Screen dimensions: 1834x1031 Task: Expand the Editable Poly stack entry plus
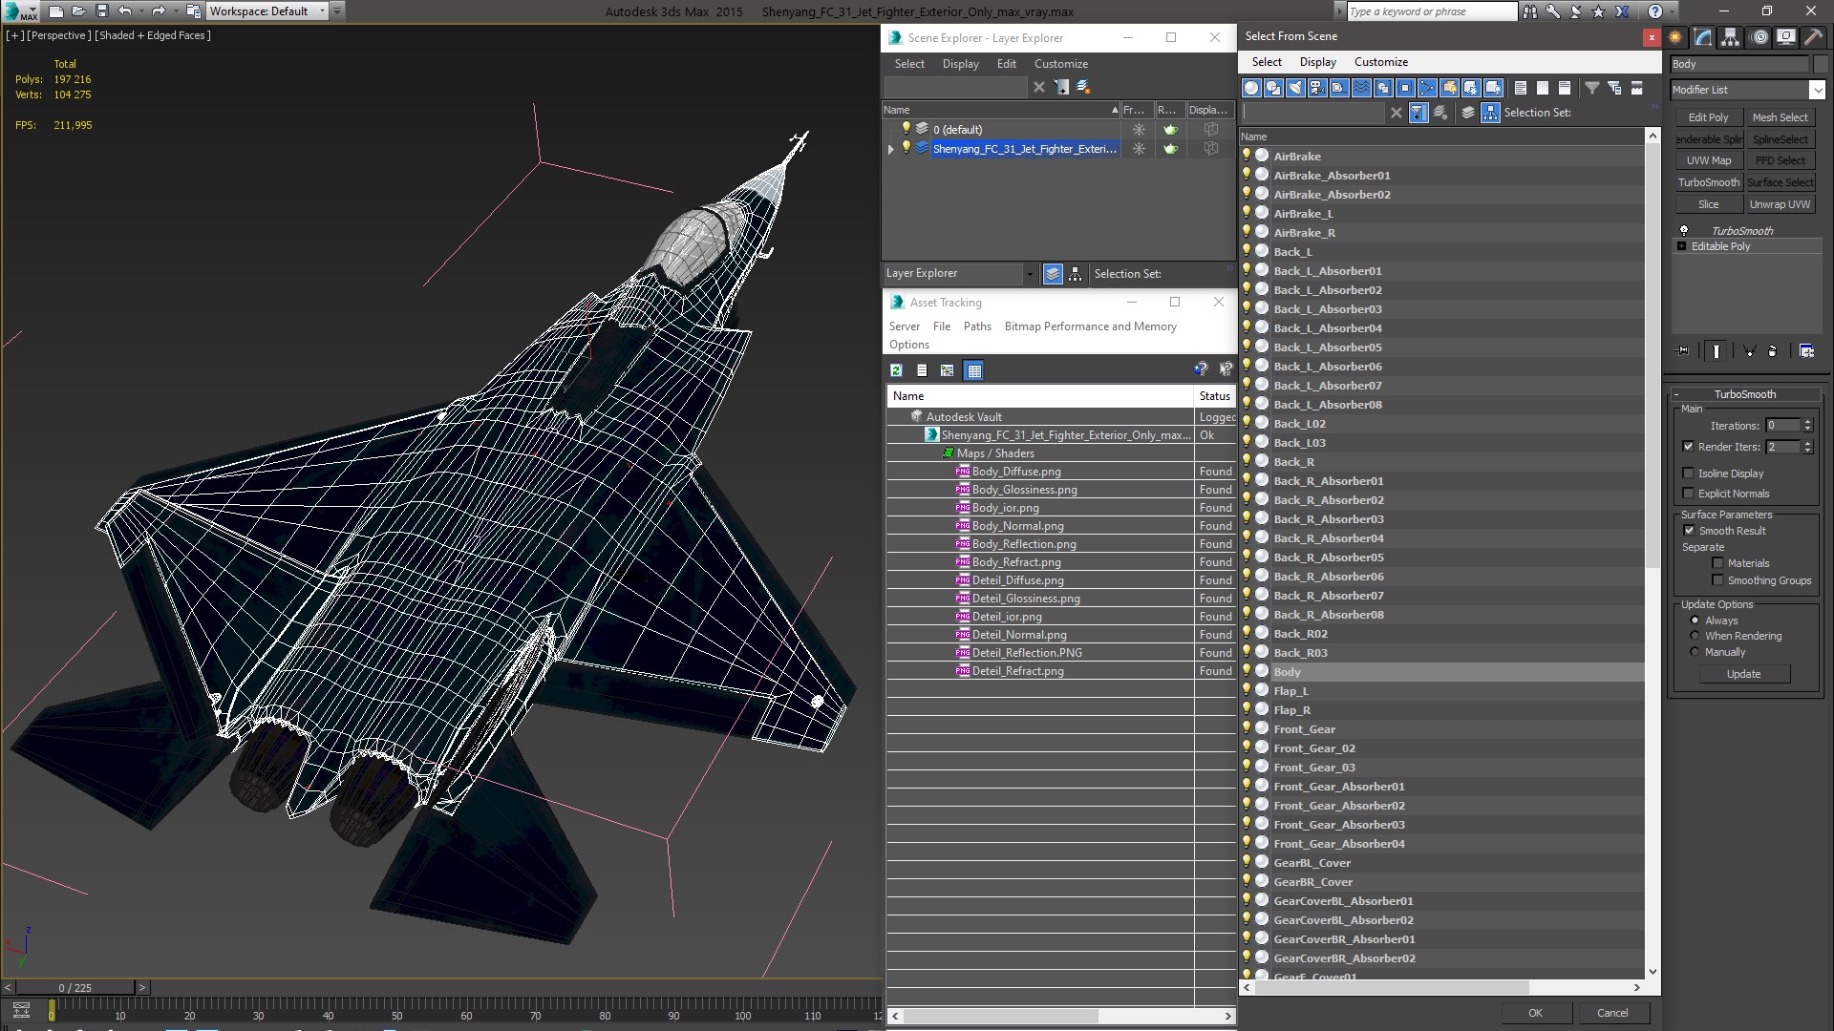click(x=1682, y=246)
